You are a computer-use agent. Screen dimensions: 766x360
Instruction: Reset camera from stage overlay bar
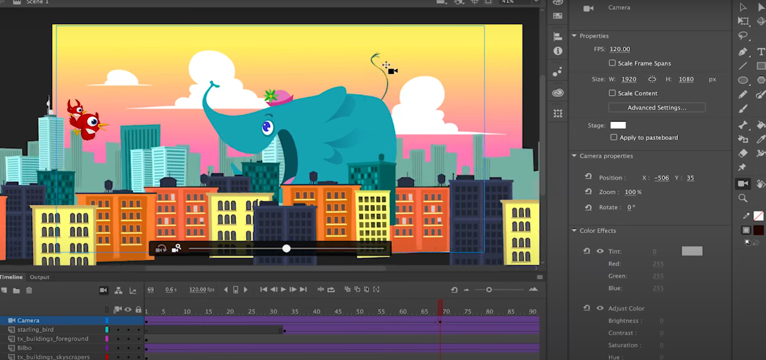[161, 249]
